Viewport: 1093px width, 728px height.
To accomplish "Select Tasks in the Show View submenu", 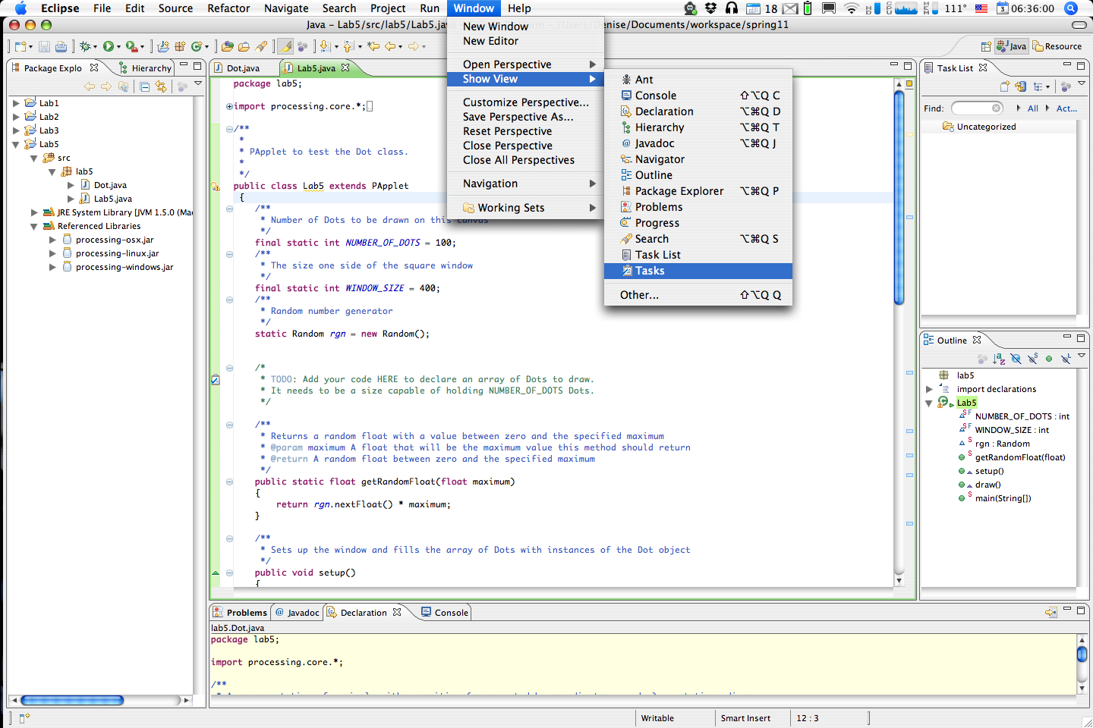I will [698, 271].
